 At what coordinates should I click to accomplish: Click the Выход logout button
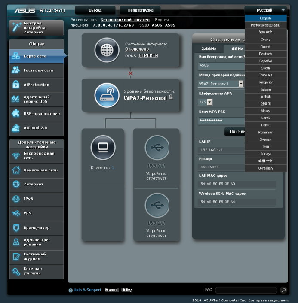pos(95,10)
